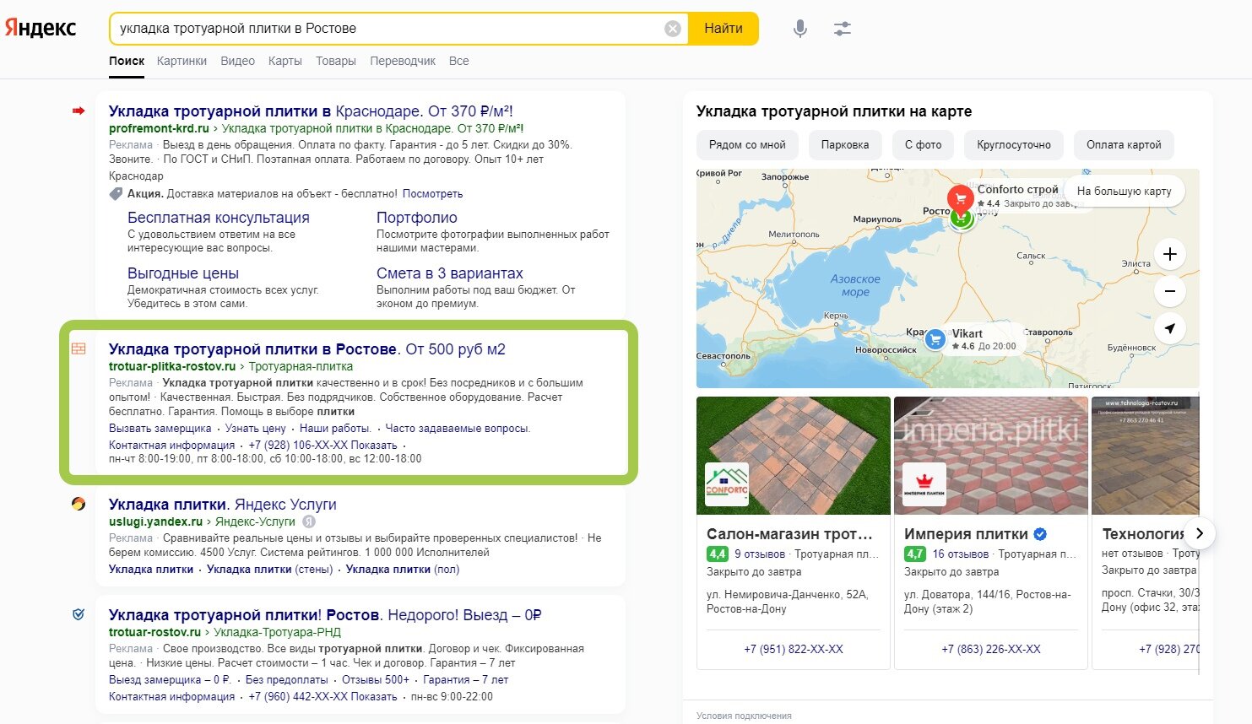Open Часто задаваемые вопросы link
Image resolution: width=1252 pixels, height=724 pixels.
pyautogui.click(x=458, y=429)
